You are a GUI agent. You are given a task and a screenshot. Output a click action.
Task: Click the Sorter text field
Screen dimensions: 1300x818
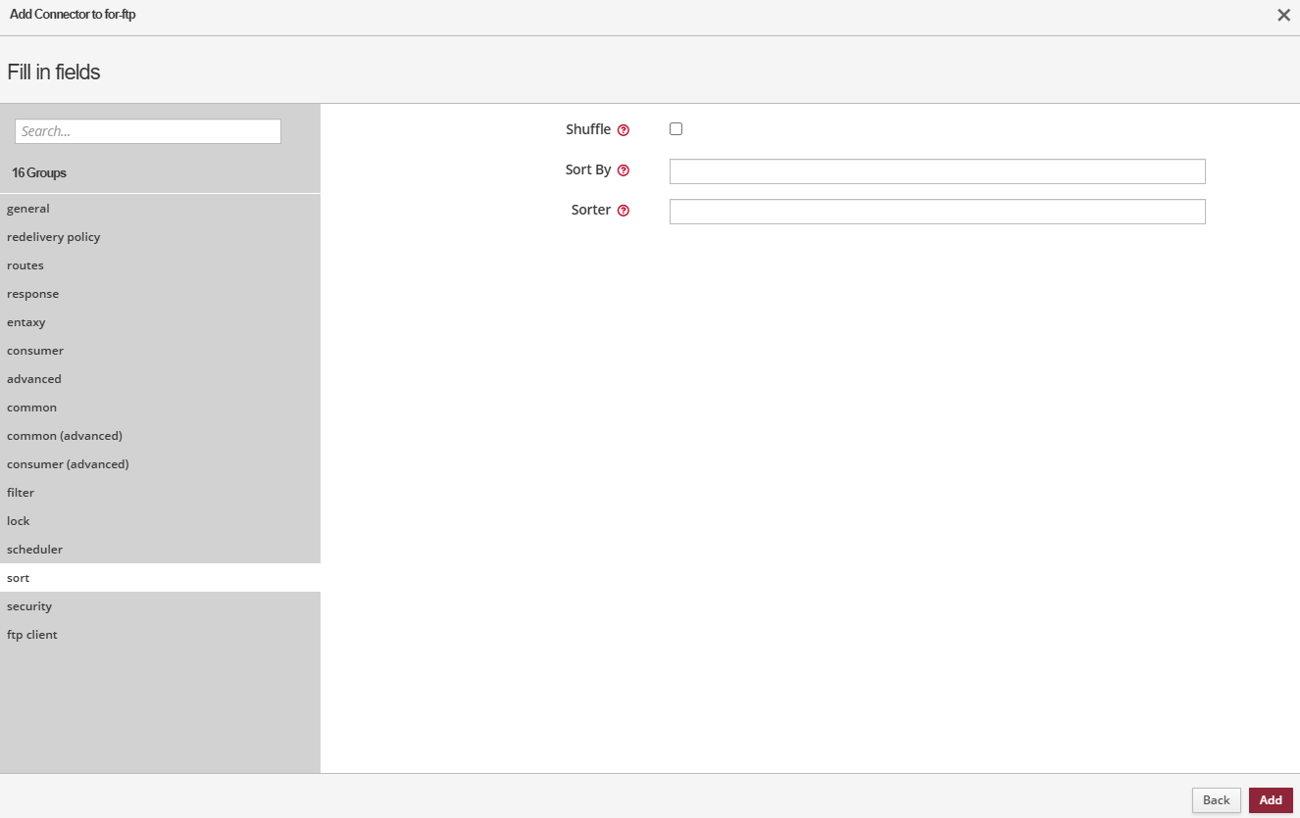(936, 212)
